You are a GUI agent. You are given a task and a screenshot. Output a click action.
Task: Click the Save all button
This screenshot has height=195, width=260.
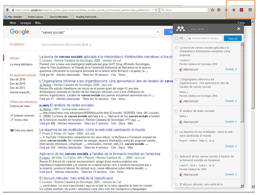[233, 38]
